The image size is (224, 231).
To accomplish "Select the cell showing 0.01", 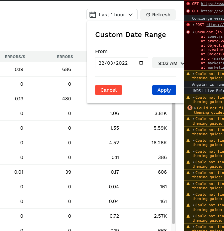I will point(19,172).
